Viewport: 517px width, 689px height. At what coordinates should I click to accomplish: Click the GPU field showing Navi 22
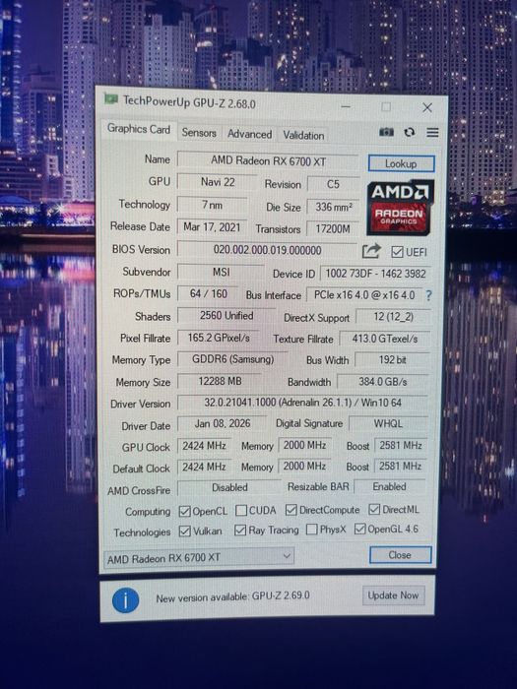point(218,182)
